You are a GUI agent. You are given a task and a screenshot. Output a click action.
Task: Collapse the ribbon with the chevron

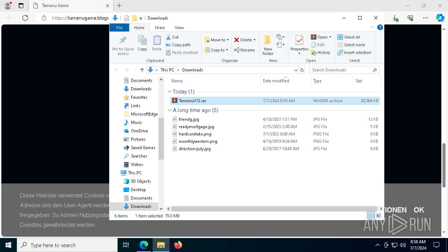[x=372, y=27]
